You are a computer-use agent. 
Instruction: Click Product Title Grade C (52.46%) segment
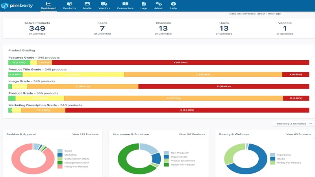click(203, 74)
